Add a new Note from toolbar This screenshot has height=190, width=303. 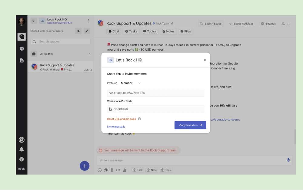pyautogui.click(x=152, y=170)
